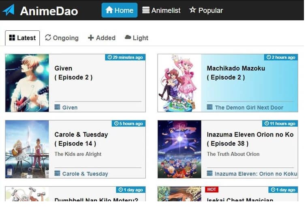This screenshot has width=308, height=209.
Task: Toggle the Light theme option
Action: pyautogui.click(x=137, y=38)
